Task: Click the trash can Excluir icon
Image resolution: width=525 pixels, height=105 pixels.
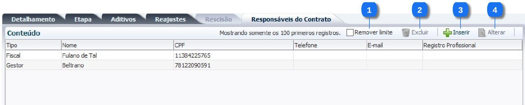Action: [406, 33]
